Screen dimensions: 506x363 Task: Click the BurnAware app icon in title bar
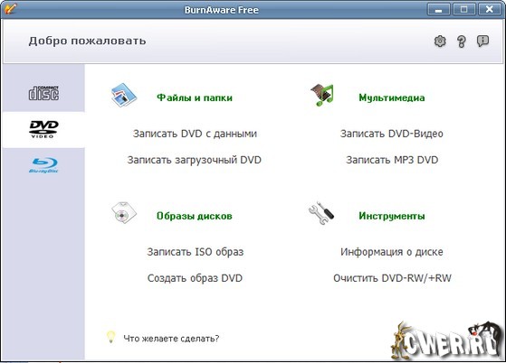(x=10, y=8)
